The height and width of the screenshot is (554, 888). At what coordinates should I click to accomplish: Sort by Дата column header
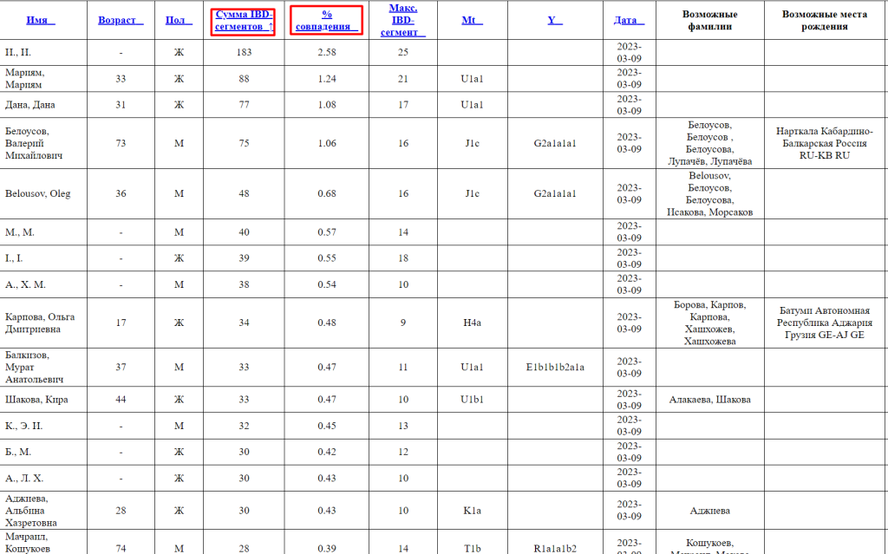click(628, 20)
